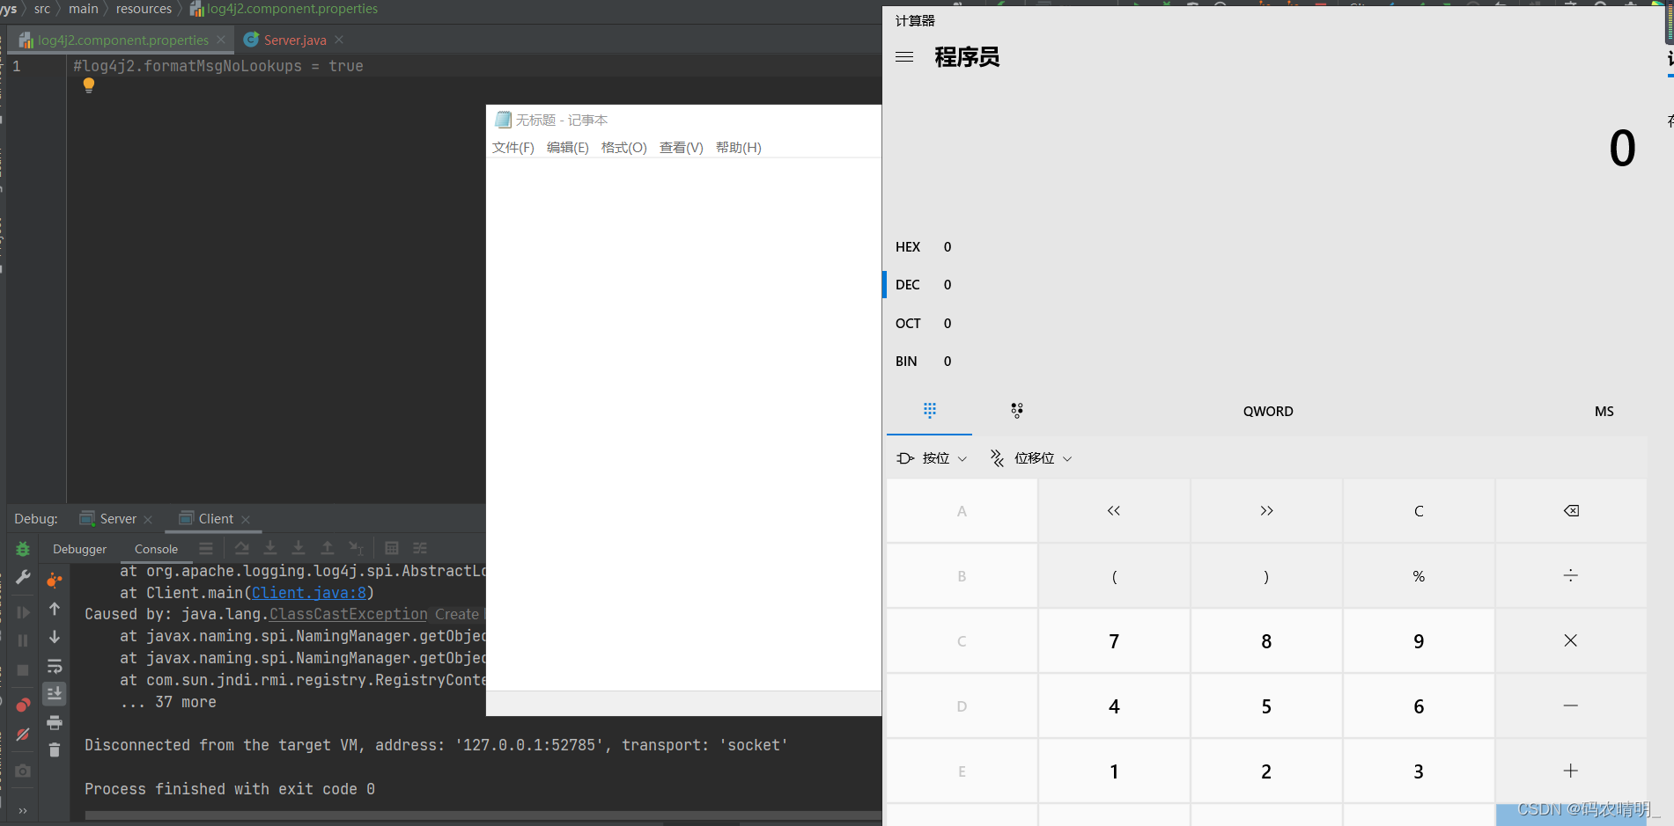Toggle scroll to end of console
Screen dimensions: 1674x826
click(55, 694)
